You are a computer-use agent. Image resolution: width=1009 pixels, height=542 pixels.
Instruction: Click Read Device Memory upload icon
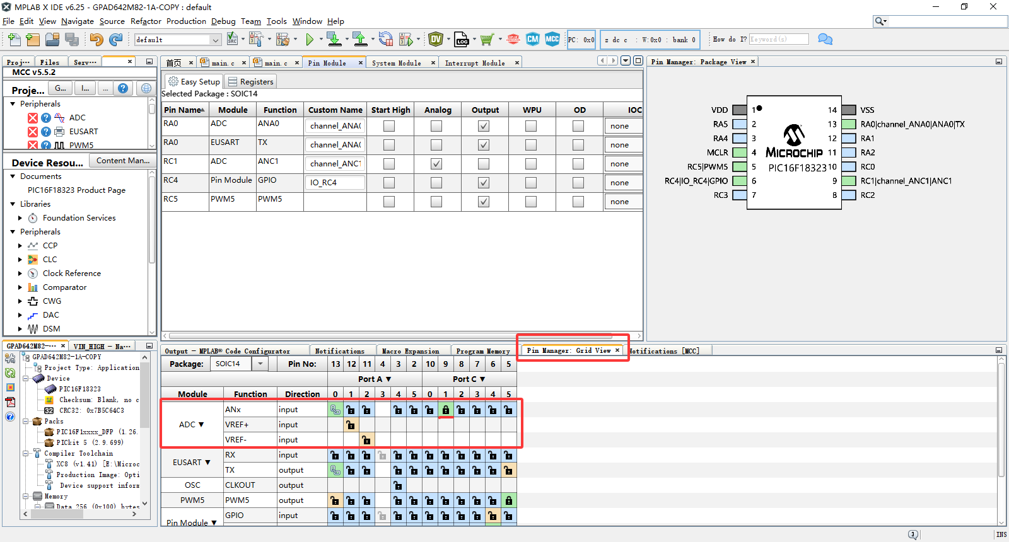360,40
